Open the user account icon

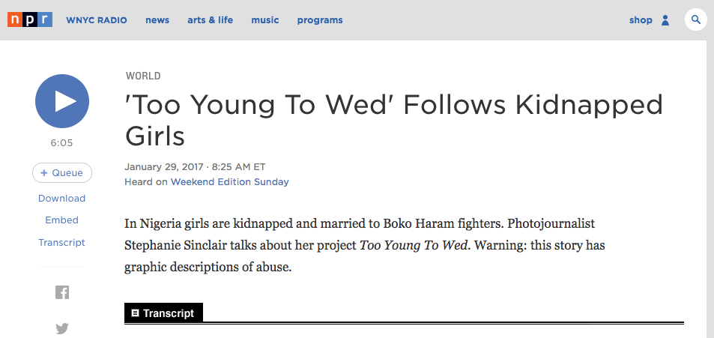coord(665,20)
